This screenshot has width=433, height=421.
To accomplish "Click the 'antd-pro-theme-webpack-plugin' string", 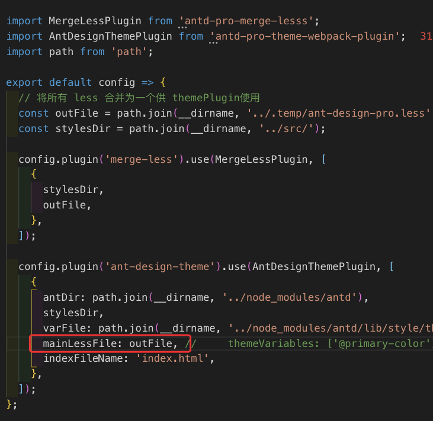I will coord(304,37).
